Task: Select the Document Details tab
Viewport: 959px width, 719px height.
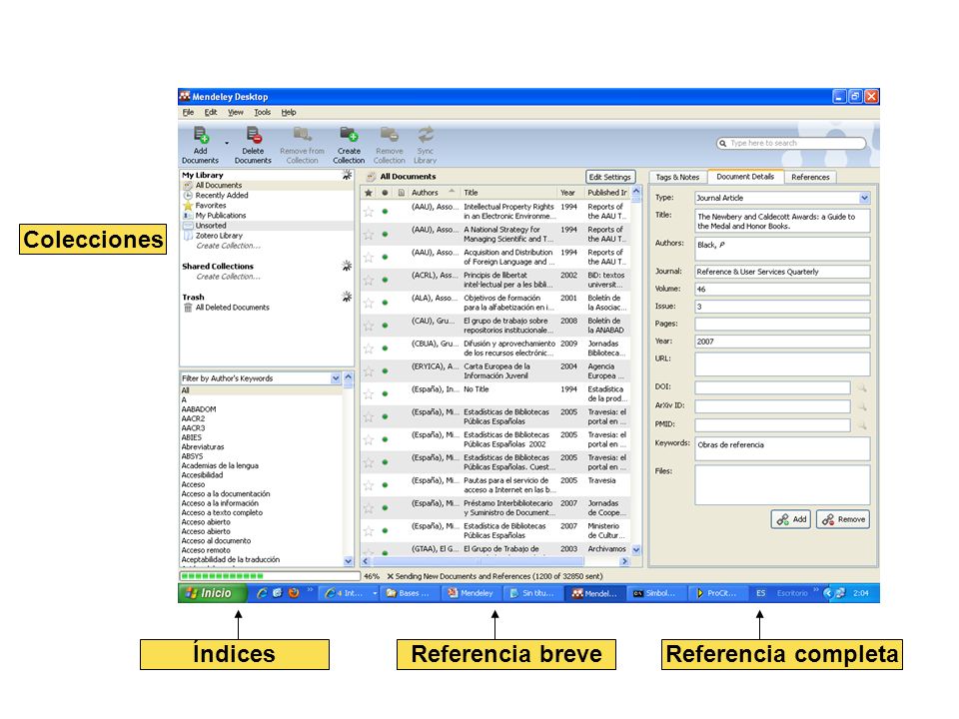Action: coord(745,177)
